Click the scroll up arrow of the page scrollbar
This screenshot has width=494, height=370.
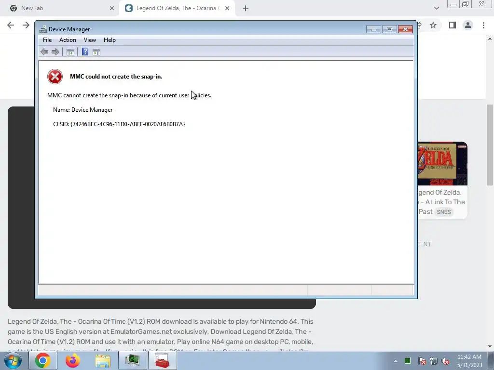[490, 39]
